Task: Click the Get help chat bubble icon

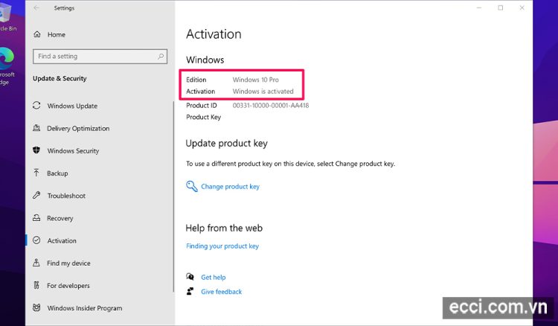Action: pyautogui.click(x=190, y=277)
